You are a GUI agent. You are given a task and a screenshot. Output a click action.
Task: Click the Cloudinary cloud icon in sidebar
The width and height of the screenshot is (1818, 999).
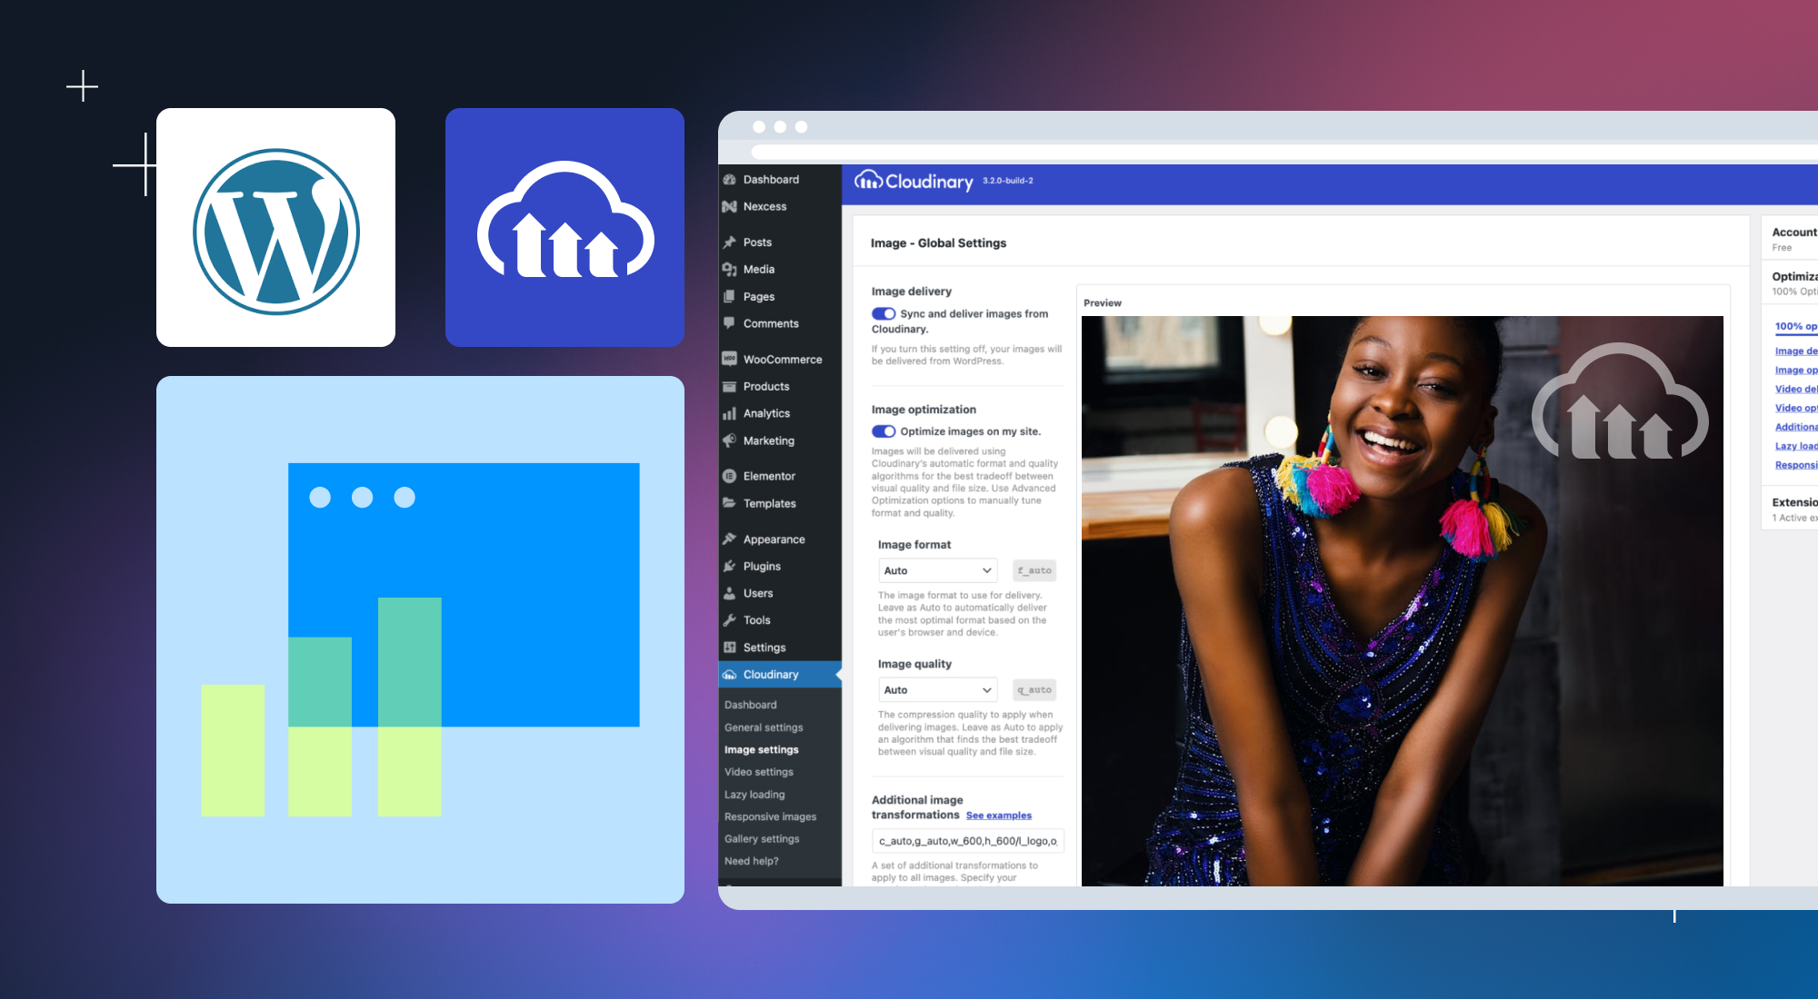point(730,674)
